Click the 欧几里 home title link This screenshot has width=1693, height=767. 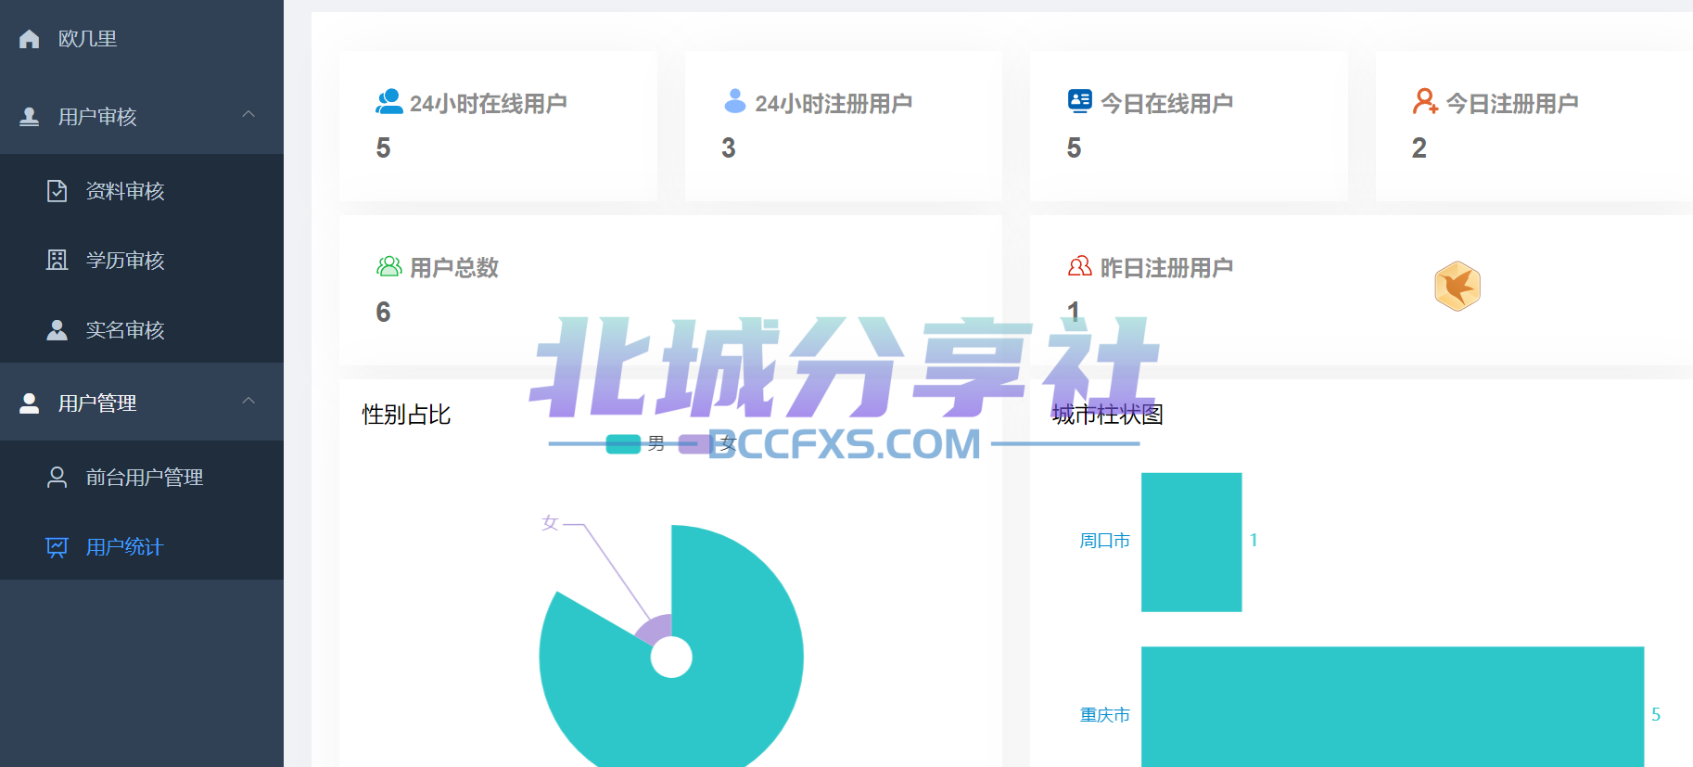pos(87,39)
